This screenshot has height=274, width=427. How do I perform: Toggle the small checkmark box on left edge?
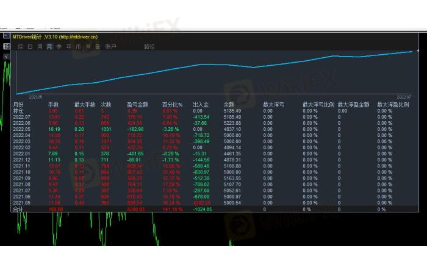pos(6,56)
